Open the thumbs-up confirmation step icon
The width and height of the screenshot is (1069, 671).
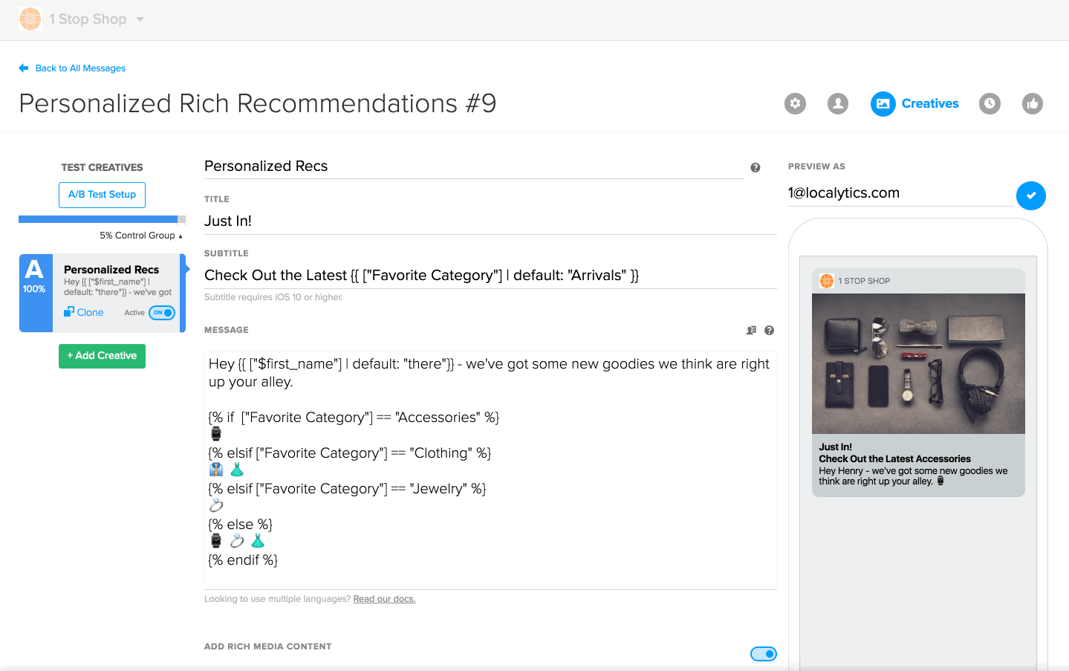[x=1033, y=104]
